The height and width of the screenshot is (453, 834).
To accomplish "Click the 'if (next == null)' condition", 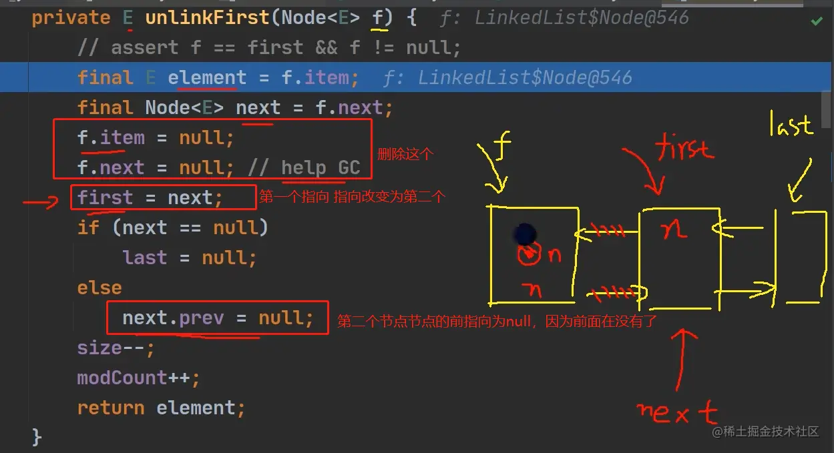I will (x=173, y=228).
